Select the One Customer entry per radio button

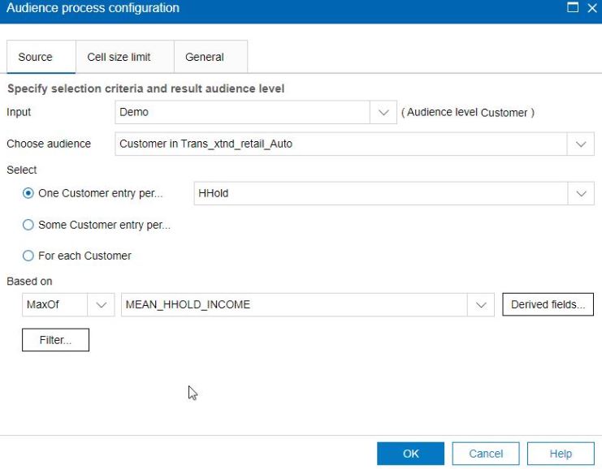tap(28, 194)
